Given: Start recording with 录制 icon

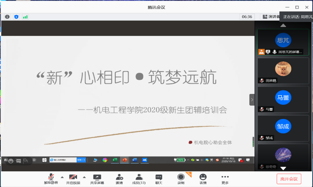Looking at the screenshot, I should click(x=181, y=179).
